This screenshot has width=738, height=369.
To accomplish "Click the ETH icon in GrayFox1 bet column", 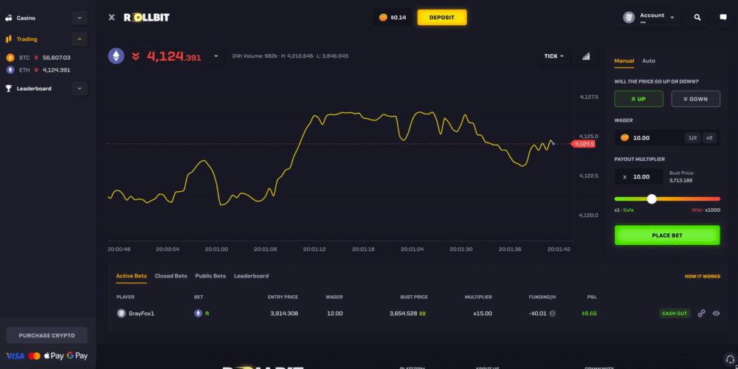I will pyautogui.click(x=198, y=313).
